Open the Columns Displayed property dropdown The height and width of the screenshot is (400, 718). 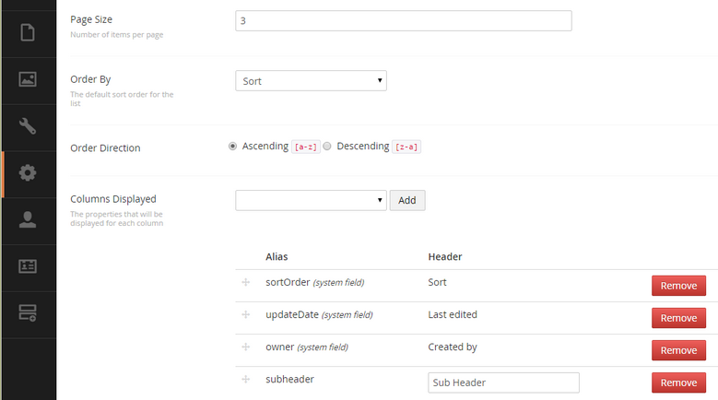click(x=311, y=200)
